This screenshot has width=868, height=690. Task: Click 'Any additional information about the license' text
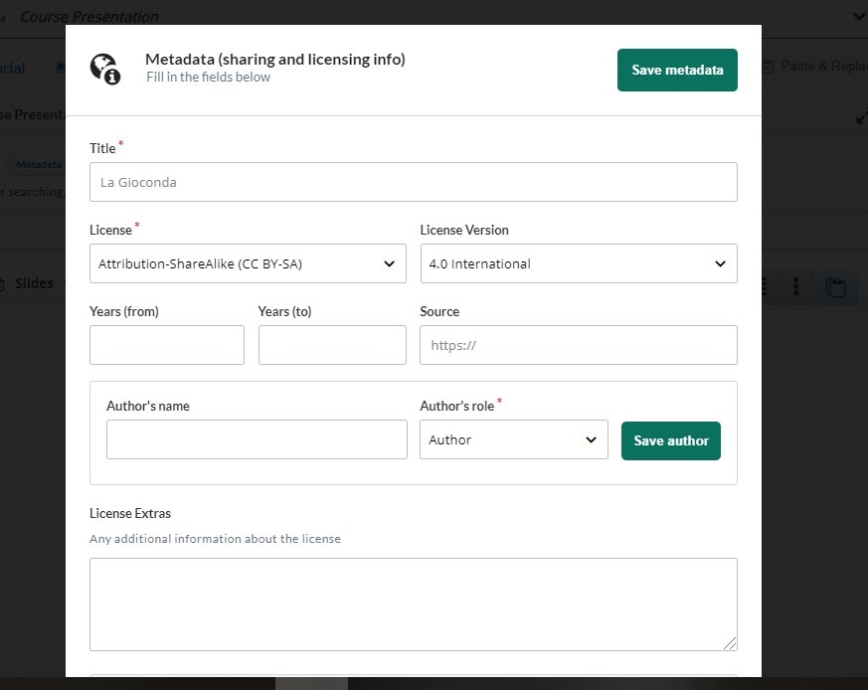[x=215, y=539]
